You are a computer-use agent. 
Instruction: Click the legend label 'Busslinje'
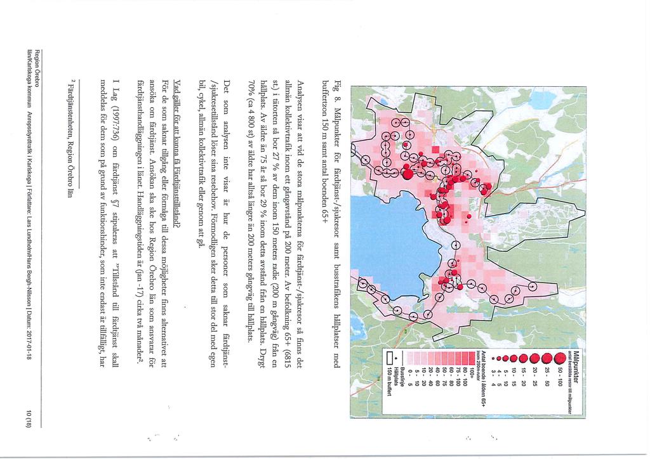[x=402, y=377]
